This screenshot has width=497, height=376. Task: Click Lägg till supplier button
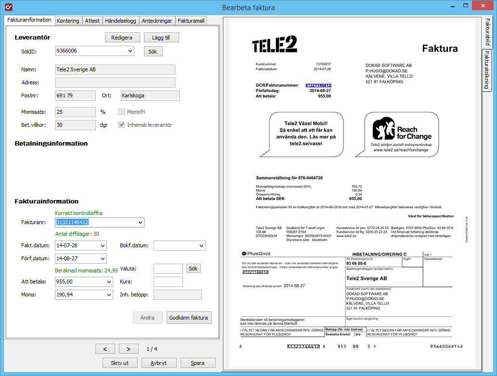pyautogui.click(x=161, y=38)
